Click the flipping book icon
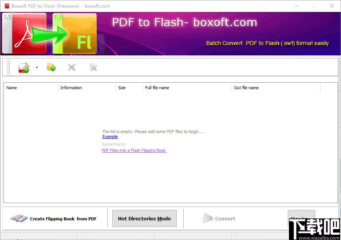 pyautogui.click(x=19, y=218)
